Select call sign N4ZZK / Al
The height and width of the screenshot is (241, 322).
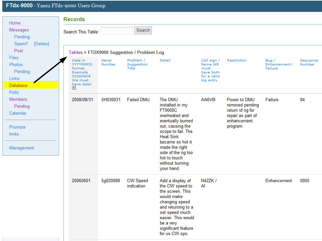pyautogui.click(x=209, y=183)
